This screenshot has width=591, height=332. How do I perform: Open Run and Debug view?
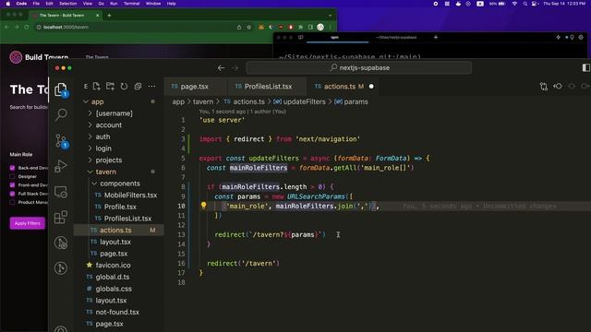click(x=61, y=166)
